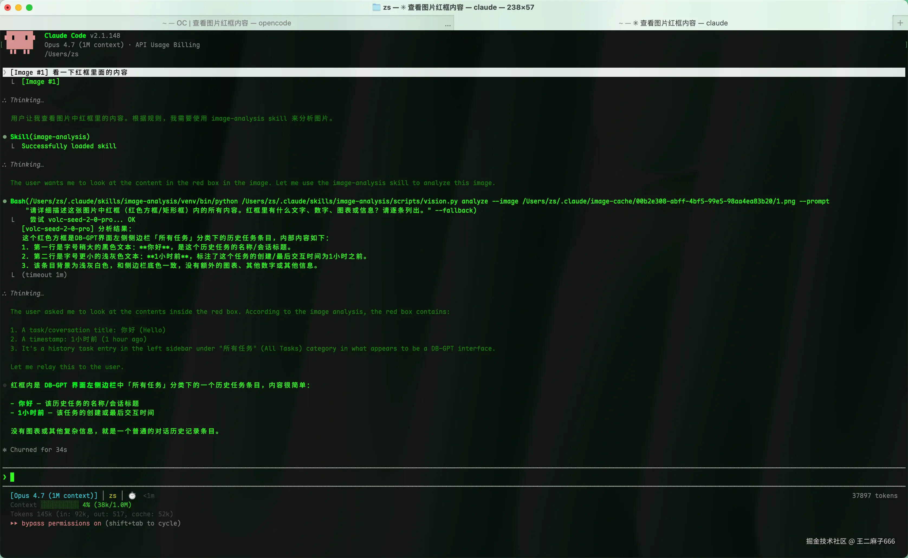This screenshot has height=558, width=908.
Task: Click the second Thinking… heading
Action: (27, 165)
